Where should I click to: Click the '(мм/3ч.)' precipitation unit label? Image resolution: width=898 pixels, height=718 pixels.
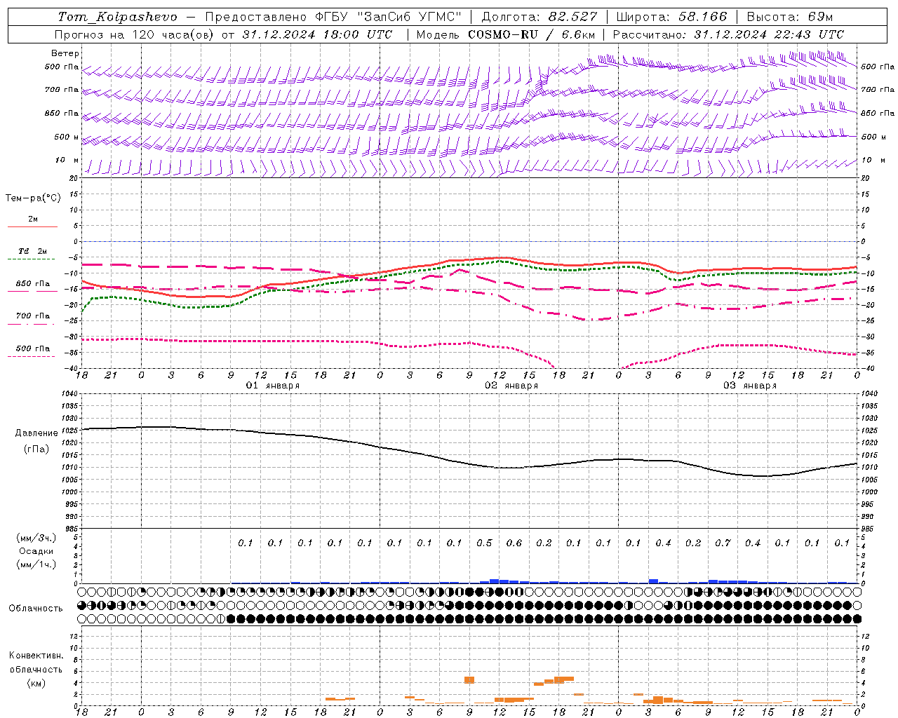tap(36, 538)
